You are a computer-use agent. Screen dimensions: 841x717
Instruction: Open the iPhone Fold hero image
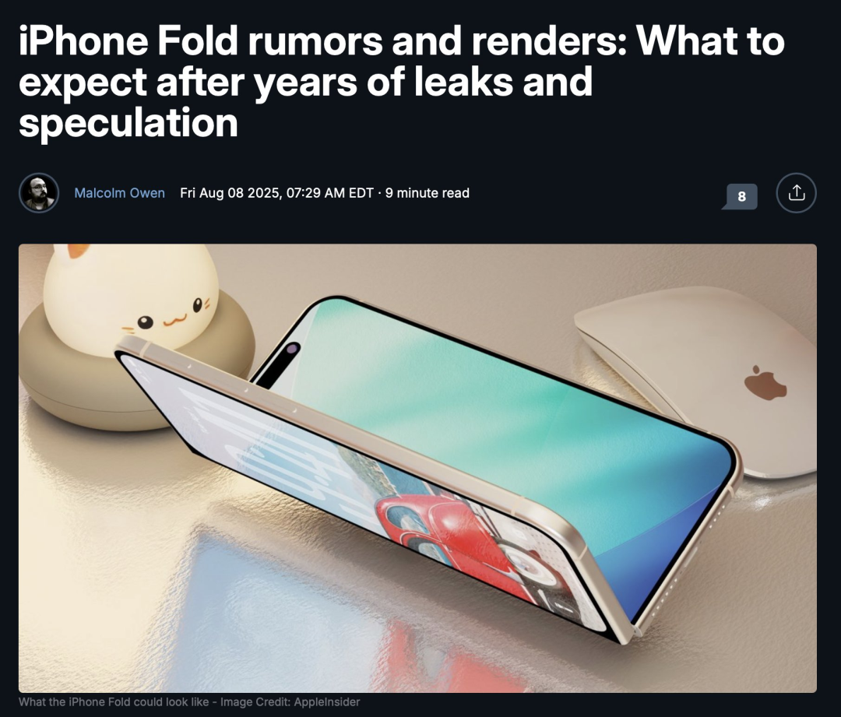coord(417,468)
